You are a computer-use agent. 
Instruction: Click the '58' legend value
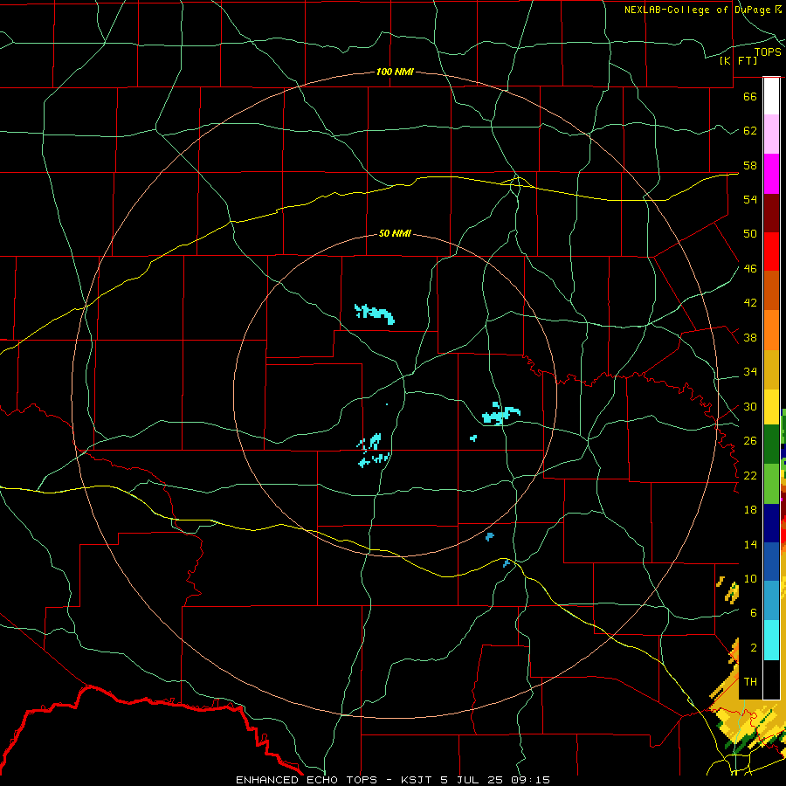tap(750, 165)
